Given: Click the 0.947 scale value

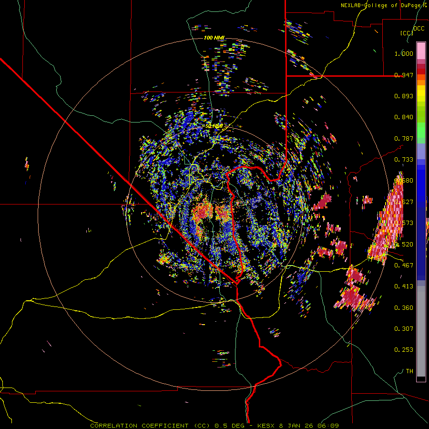Looking at the screenshot, I should pos(404,75).
